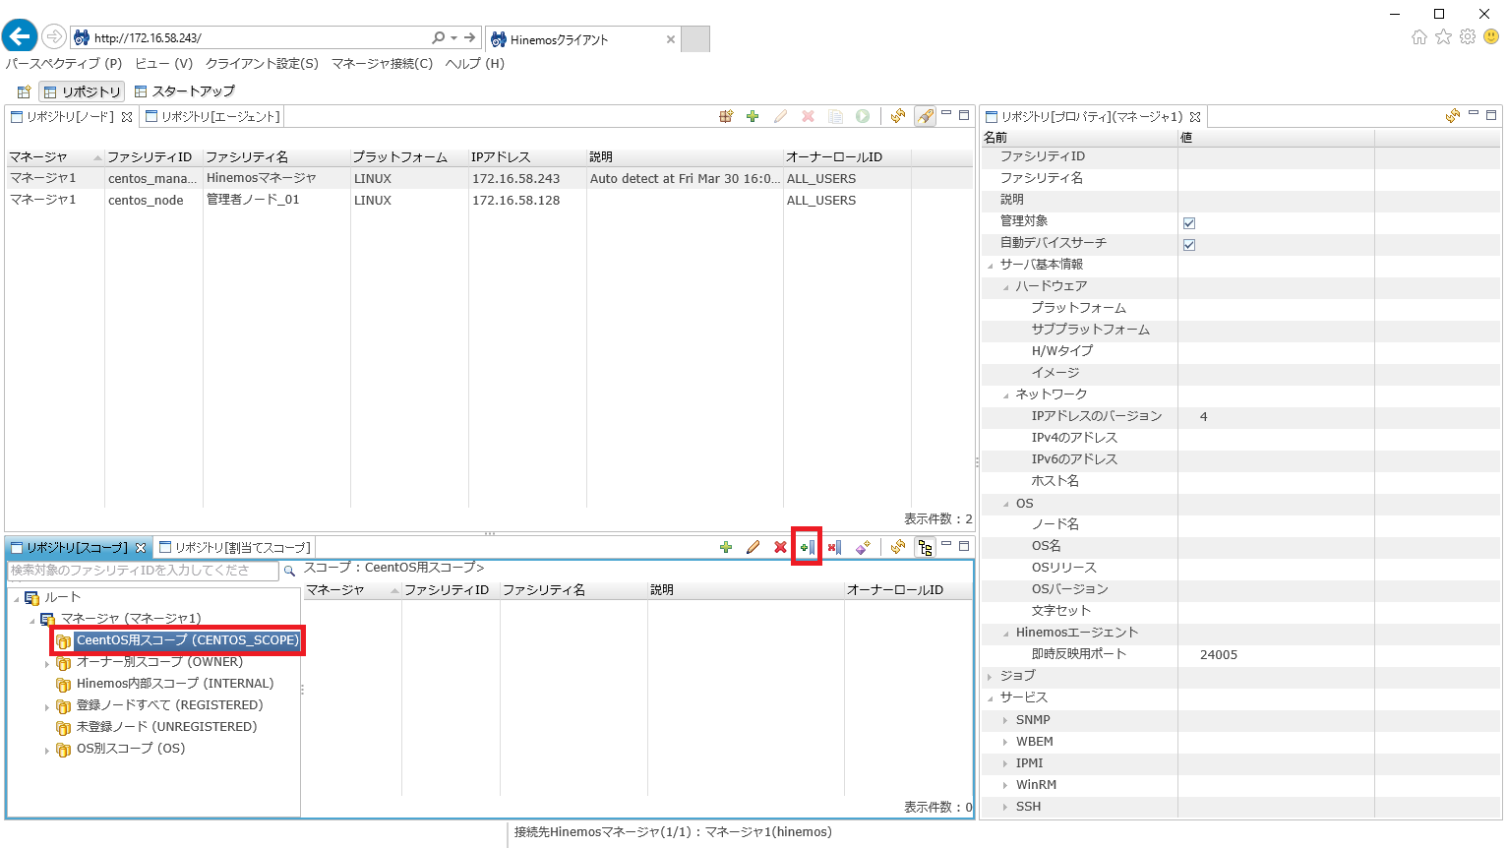Image resolution: width=1507 pixels, height=848 pixels.
Task: Click the copy node icon
Action: pyautogui.click(x=835, y=116)
